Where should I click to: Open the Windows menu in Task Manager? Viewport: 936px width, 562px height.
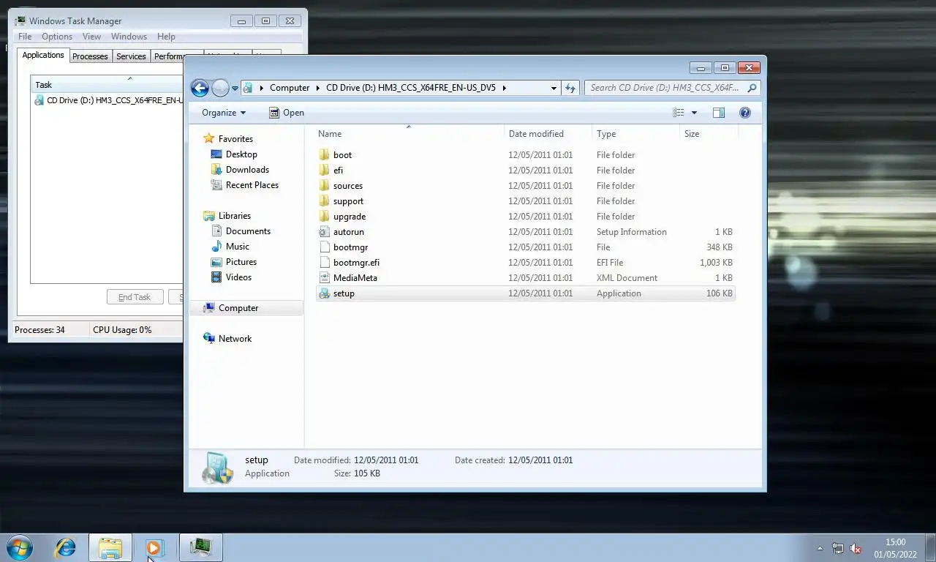[129, 37]
